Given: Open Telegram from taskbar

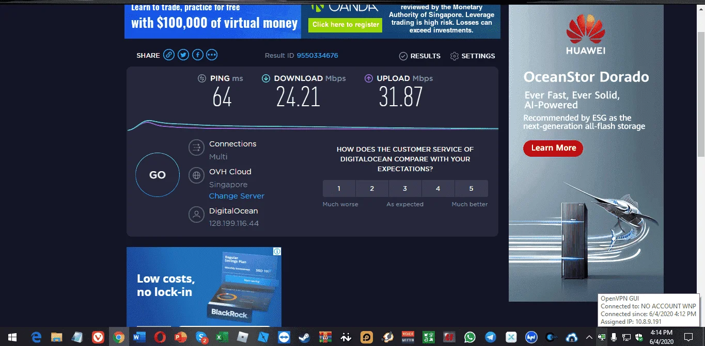Looking at the screenshot, I should pos(490,337).
